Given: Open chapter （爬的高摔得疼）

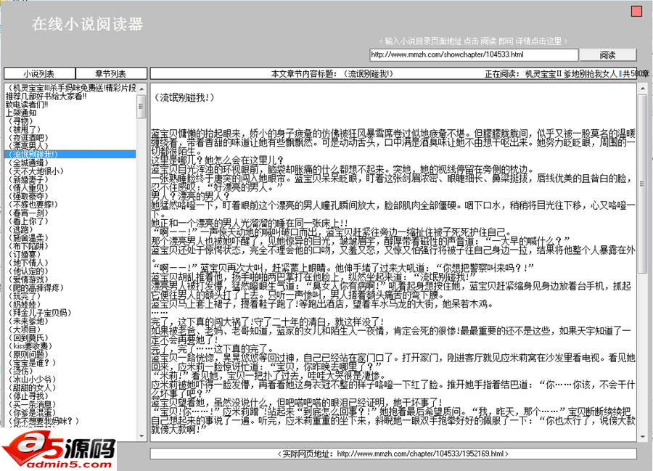Looking at the screenshot, I should click(36, 288).
